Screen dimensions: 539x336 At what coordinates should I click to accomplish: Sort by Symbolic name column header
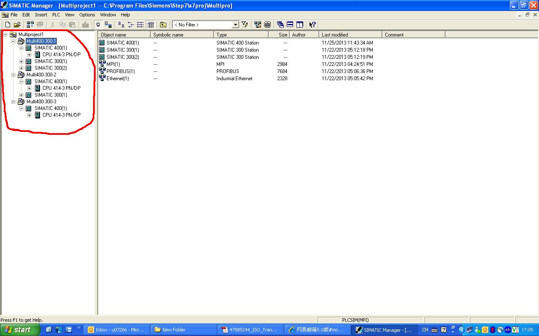182,35
